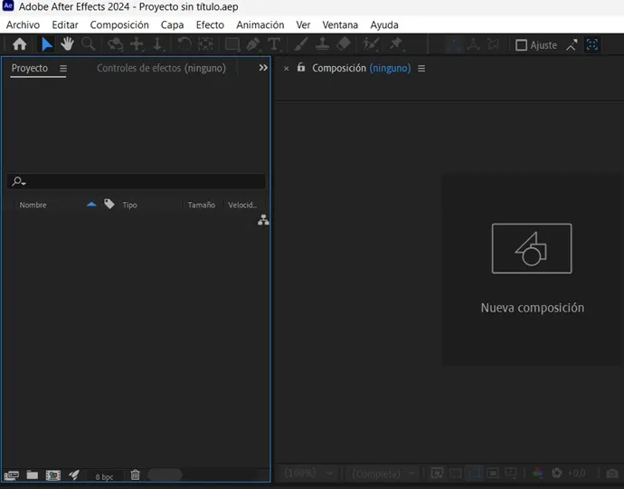Viewport: 624px width, 489px height.
Task: Open the Animación menu
Action: pos(260,24)
